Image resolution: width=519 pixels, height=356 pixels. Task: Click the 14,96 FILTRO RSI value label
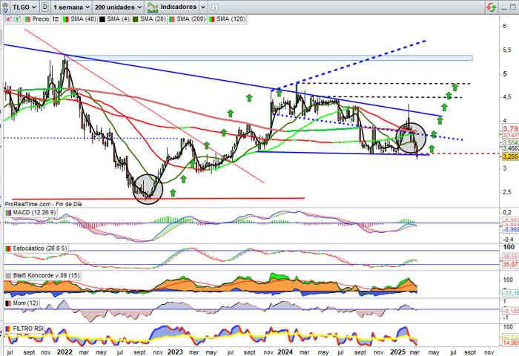pyautogui.click(x=510, y=343)
